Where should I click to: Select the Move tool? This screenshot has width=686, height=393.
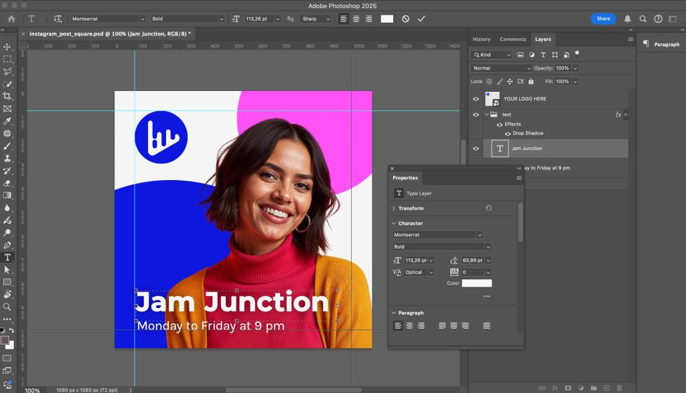(7, 47)
